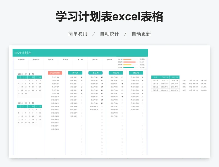
Task: Uncheck the 作业内容12 checkbox
Action: pyautogui.click(x=122, y=77)
